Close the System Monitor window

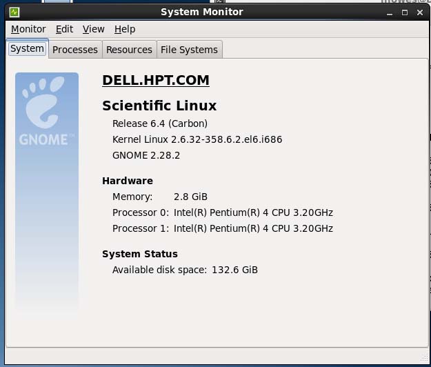click(x=420, y=12)
